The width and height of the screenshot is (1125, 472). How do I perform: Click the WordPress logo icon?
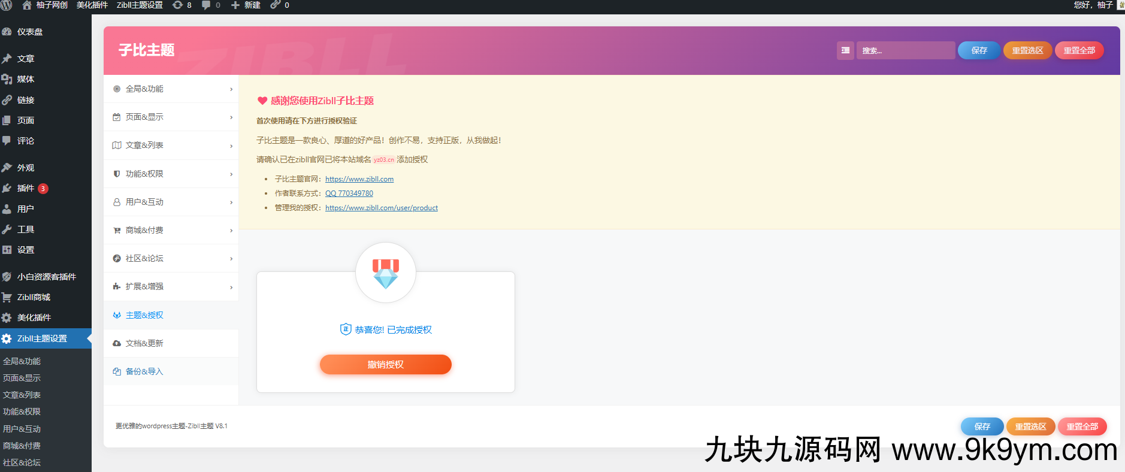coord(6,5)
